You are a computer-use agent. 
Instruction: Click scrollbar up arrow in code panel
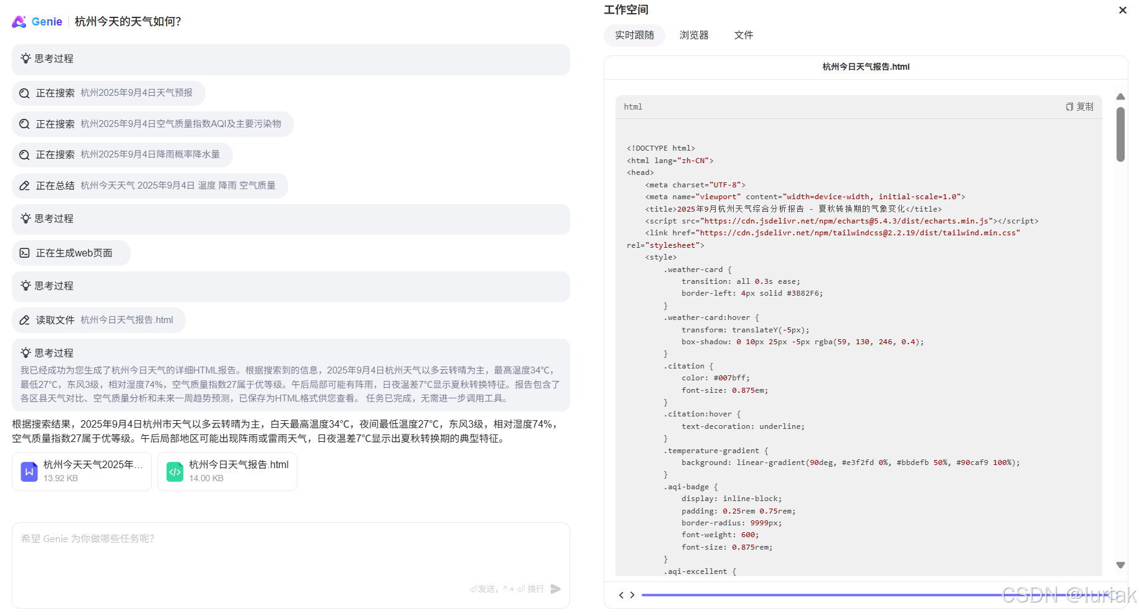click(x=1120, y=96)
